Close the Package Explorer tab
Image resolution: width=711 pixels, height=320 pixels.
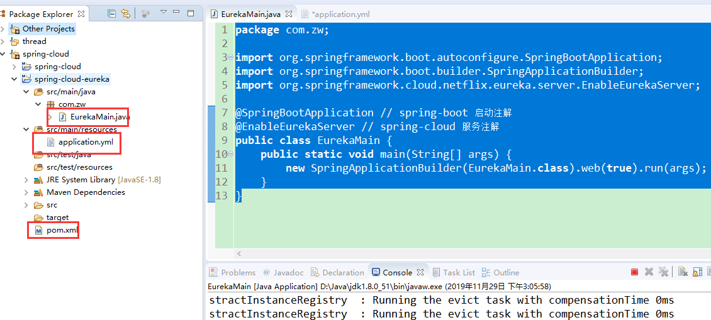[81, 14]
